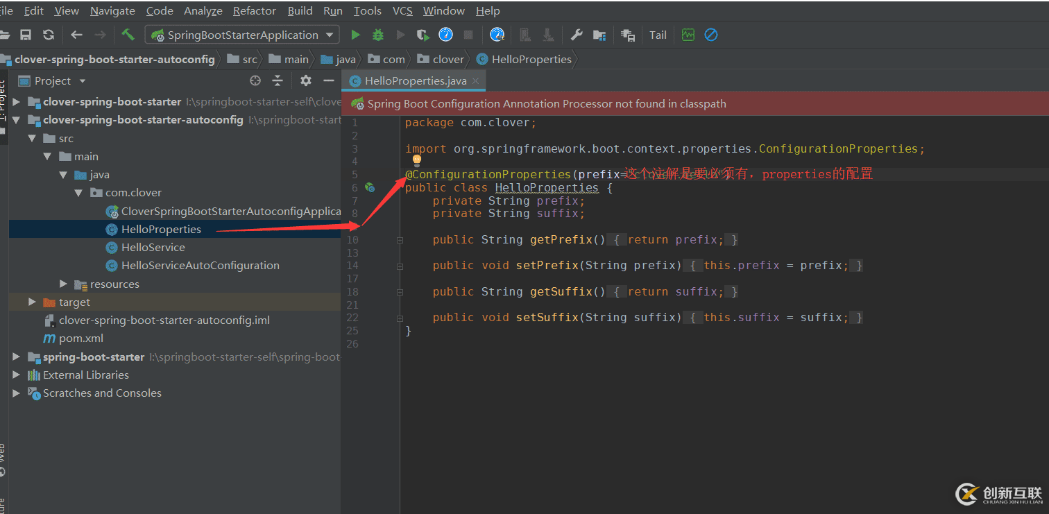Click the locate target crosshair icon
Viewport: 1049px width, 514px height.
click(255, 80)
